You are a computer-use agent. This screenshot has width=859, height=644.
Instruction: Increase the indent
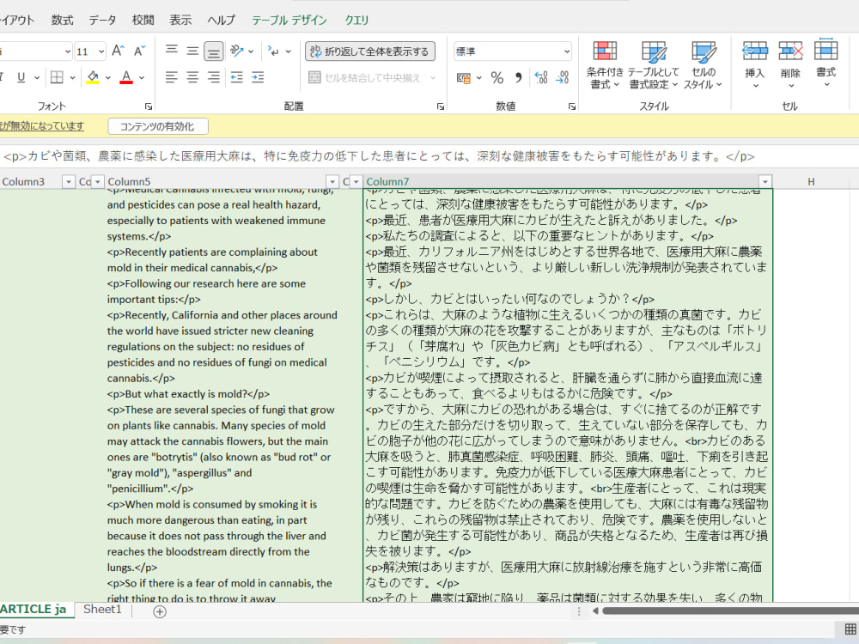coord(258,77)
